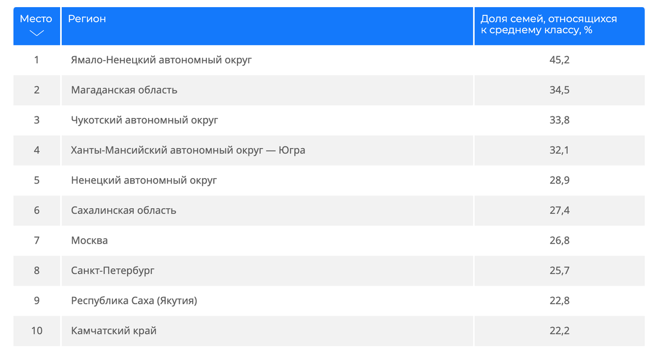Click rank number 10 cell
The width and height of the screenshot is (655, 354).
37,331
